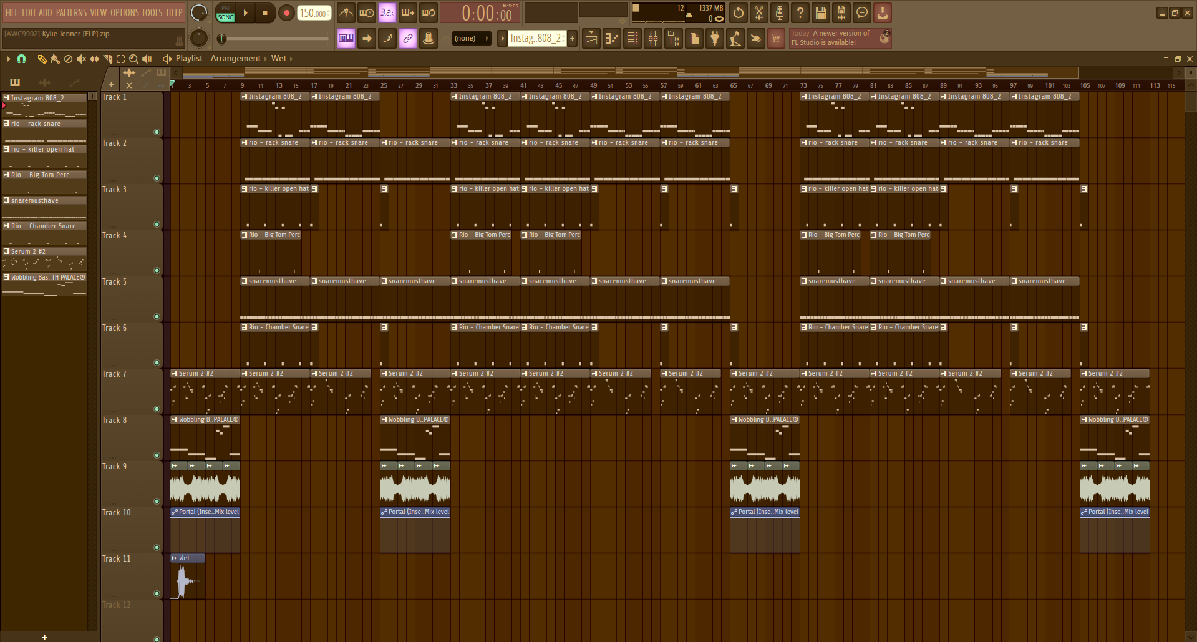Switch playback to SONG mode
This screenshot has height=642, width=1197.
226,17
